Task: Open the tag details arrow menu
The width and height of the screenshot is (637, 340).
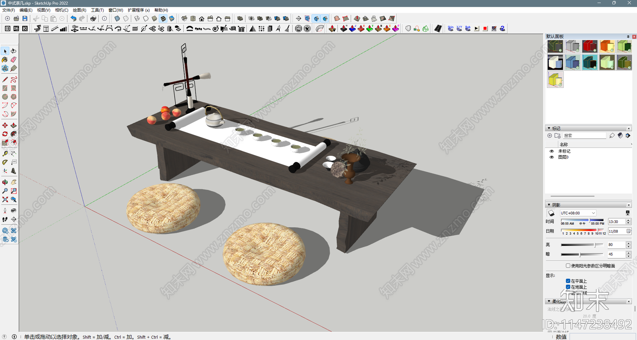Action: tap(628, 136)
